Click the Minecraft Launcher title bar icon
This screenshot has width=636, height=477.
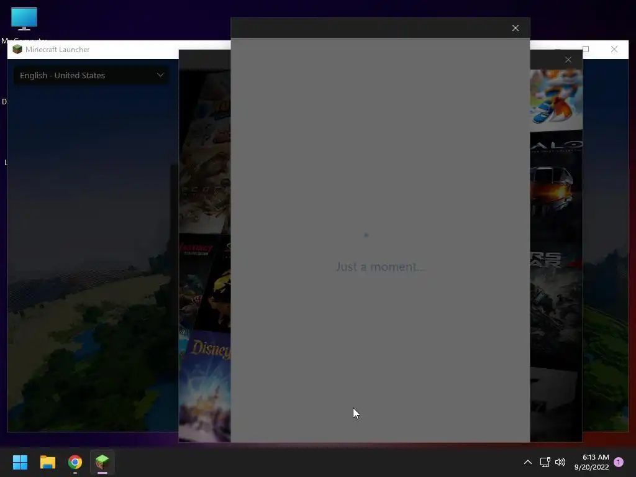click(x=17, y=50)
